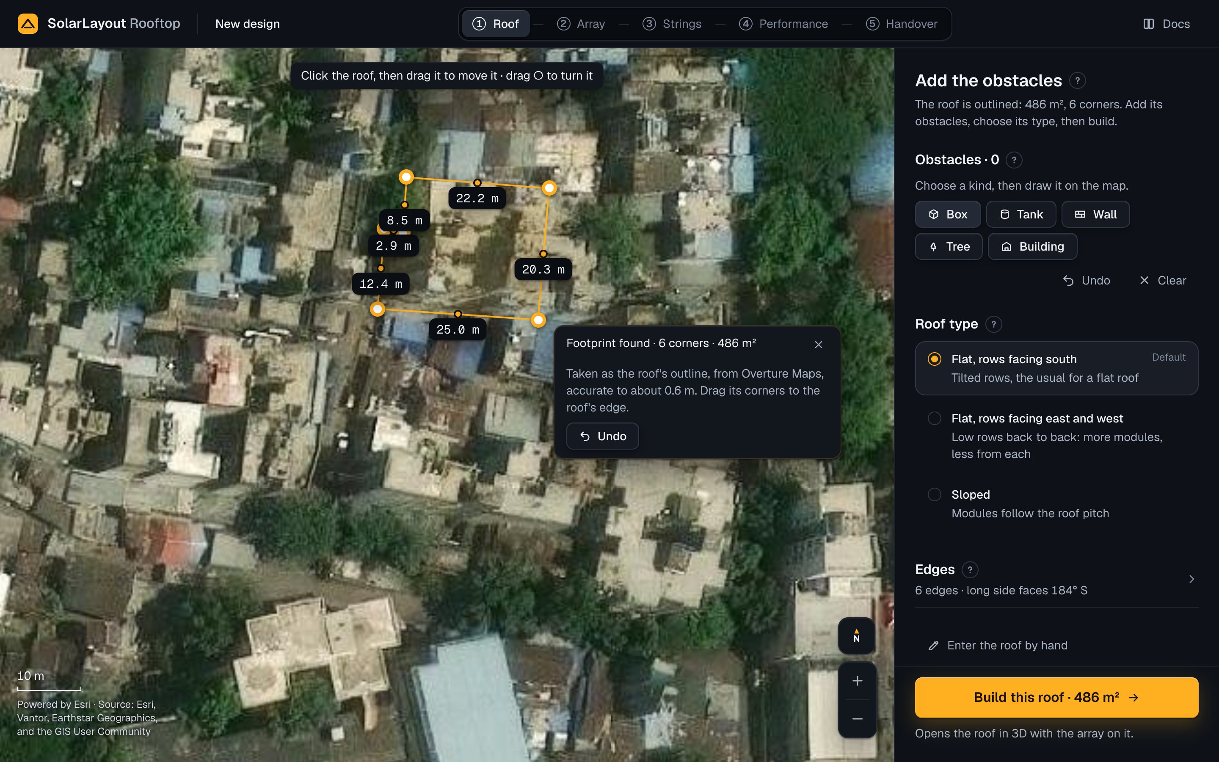Open help for Obstacles section
The image size is (1219, 762).
(1013, 160)
